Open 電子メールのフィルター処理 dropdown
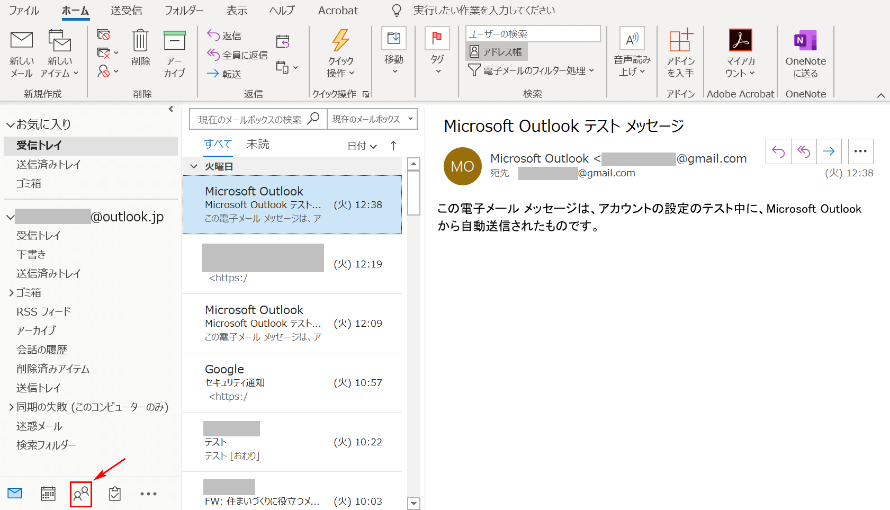 coord(532,70)
